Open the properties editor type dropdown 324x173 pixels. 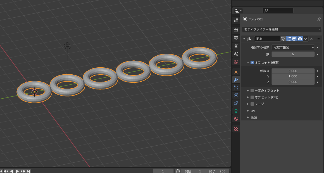click(239, 11)
